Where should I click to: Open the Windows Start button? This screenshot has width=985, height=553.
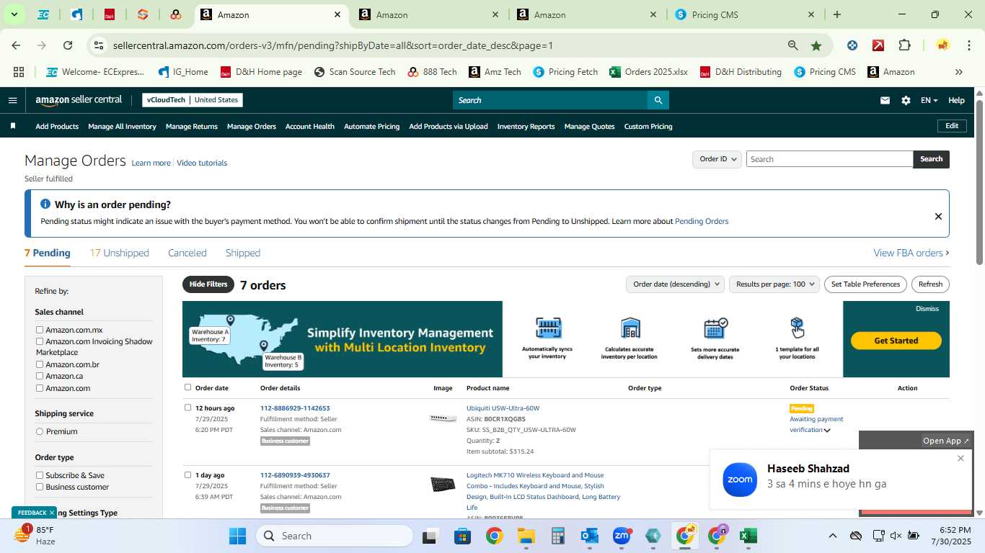point(237,536)
